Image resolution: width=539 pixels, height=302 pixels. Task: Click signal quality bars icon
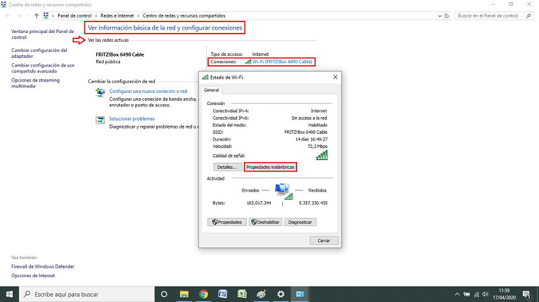pyautogui.click(x=322, y=155)
